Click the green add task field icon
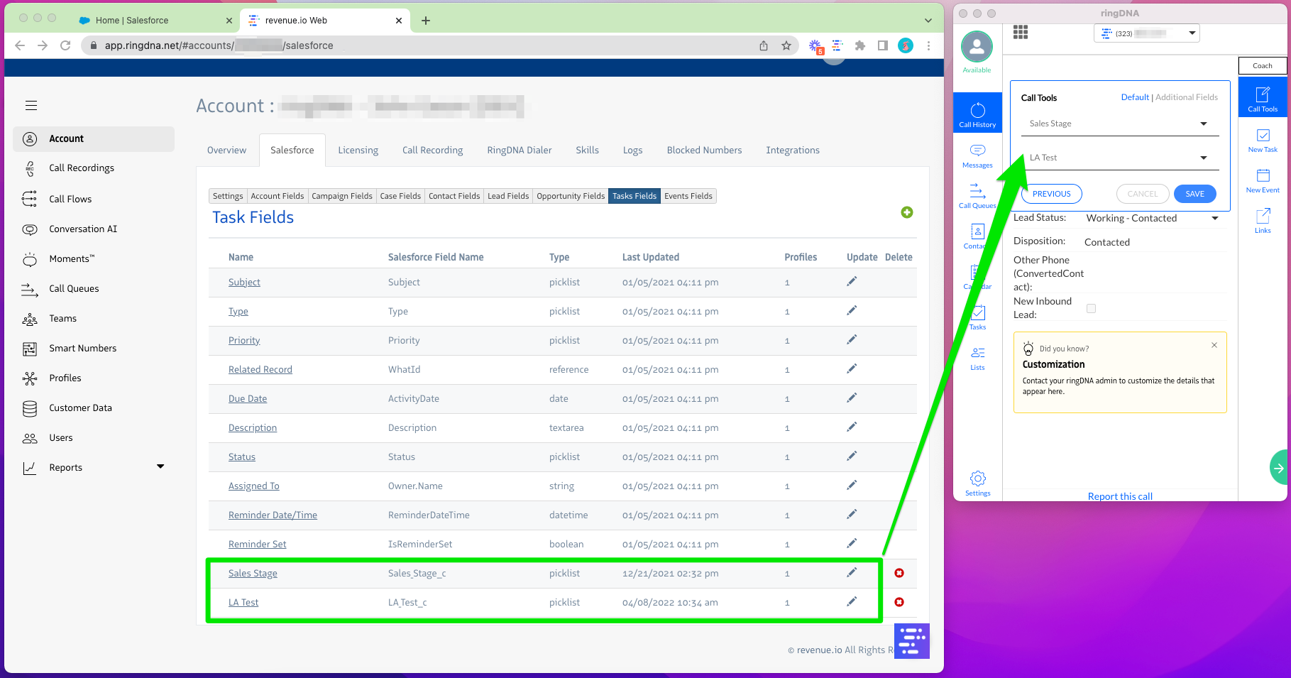The image size is (1291, 678). click(907, 212)
